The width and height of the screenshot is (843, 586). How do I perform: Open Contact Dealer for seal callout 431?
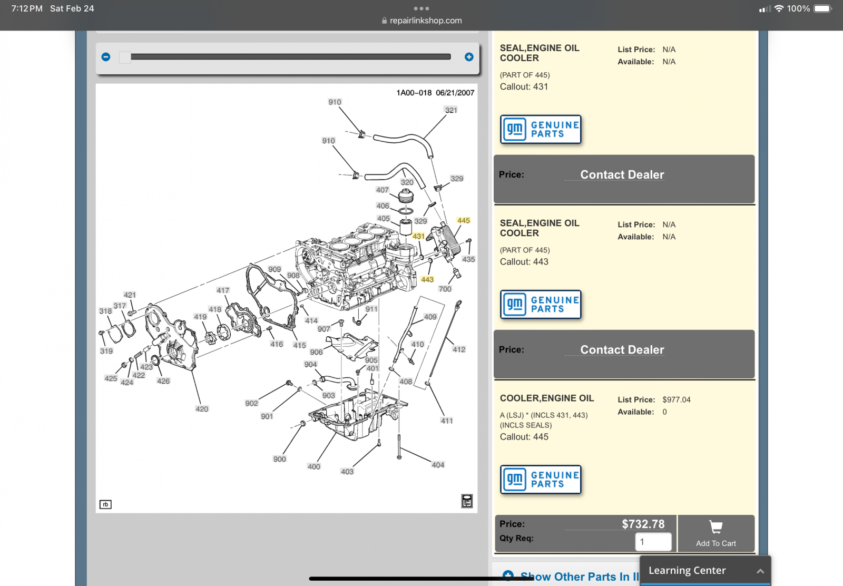click(622, 174)
